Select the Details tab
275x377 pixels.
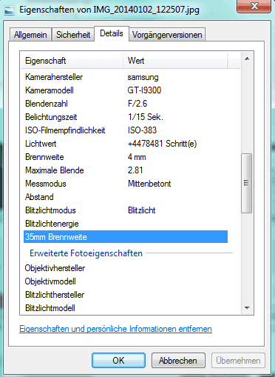(112, 33)
